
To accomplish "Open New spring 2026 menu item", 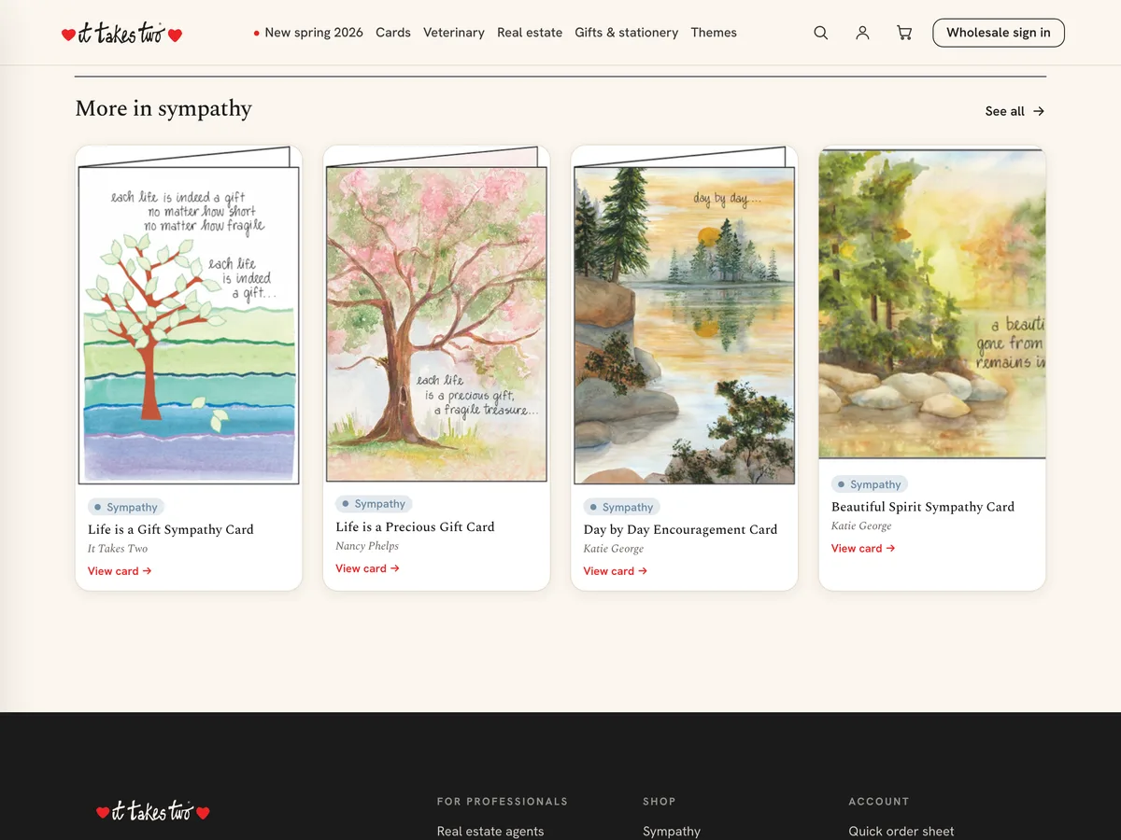I will pos(308,33).
